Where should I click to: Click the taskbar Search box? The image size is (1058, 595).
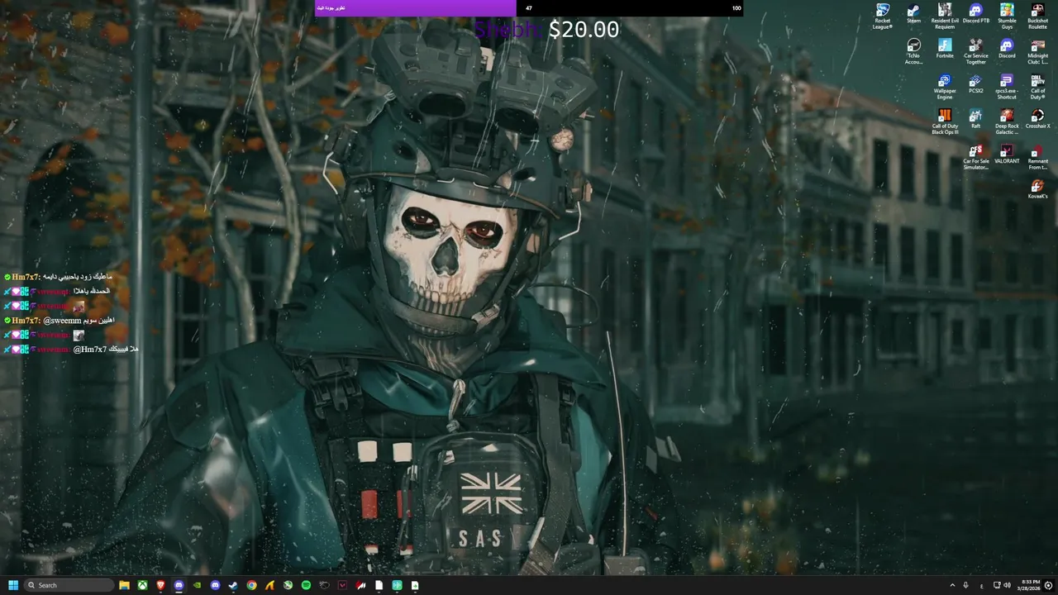pyautogui.click(x=69, y=585)
